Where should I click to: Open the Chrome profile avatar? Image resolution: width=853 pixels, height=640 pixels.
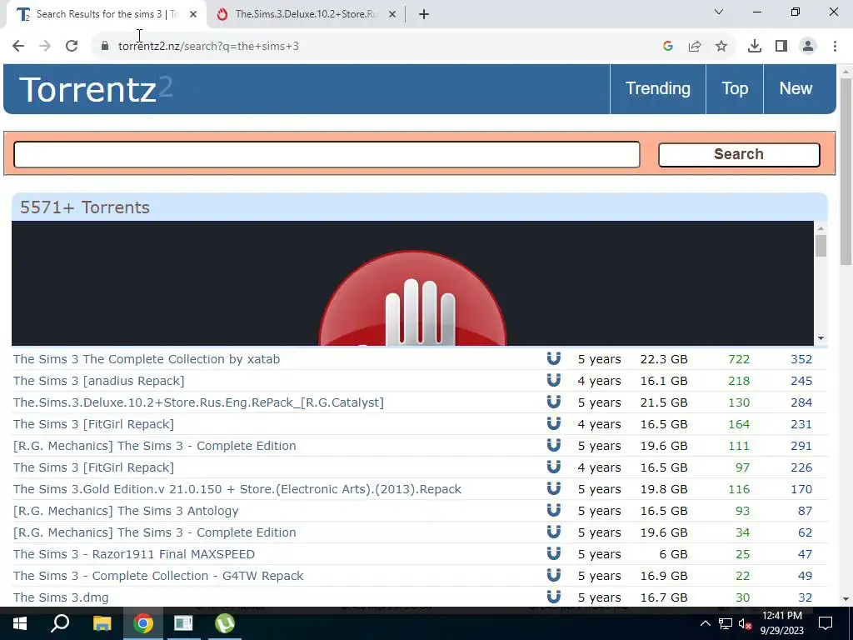[x=808, y=47]
